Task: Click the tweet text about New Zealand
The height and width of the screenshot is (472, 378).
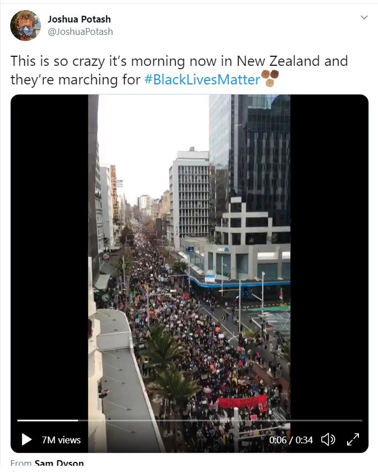Action: click(x=179, y=70)
